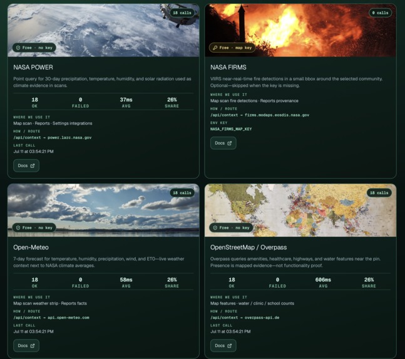
Task: Click the NASA POWER title
Action: [x=33, y=68]
